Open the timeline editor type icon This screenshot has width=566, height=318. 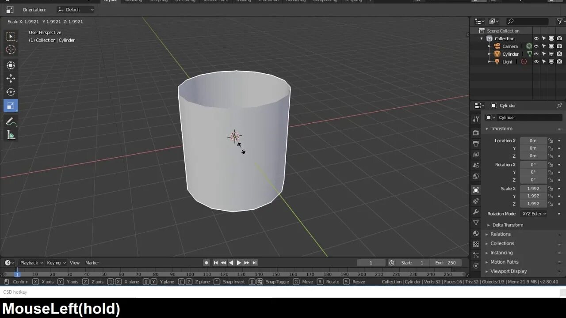(9, 263)
